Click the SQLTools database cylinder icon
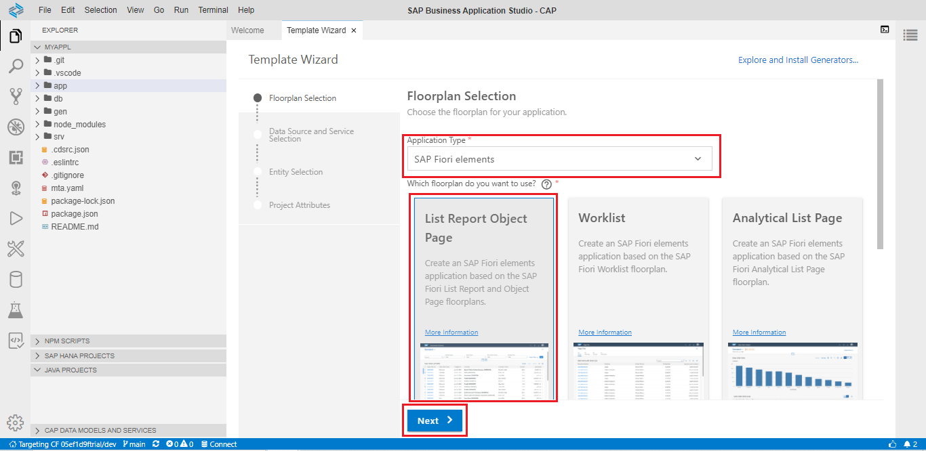926x451 pixels. pos(15,280)
